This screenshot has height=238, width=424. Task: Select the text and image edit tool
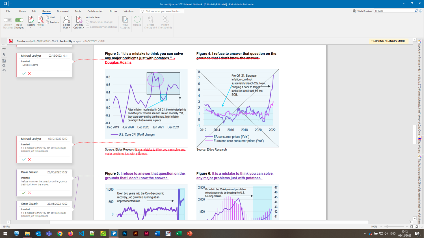pyautogui.click(x=4, y=61)
